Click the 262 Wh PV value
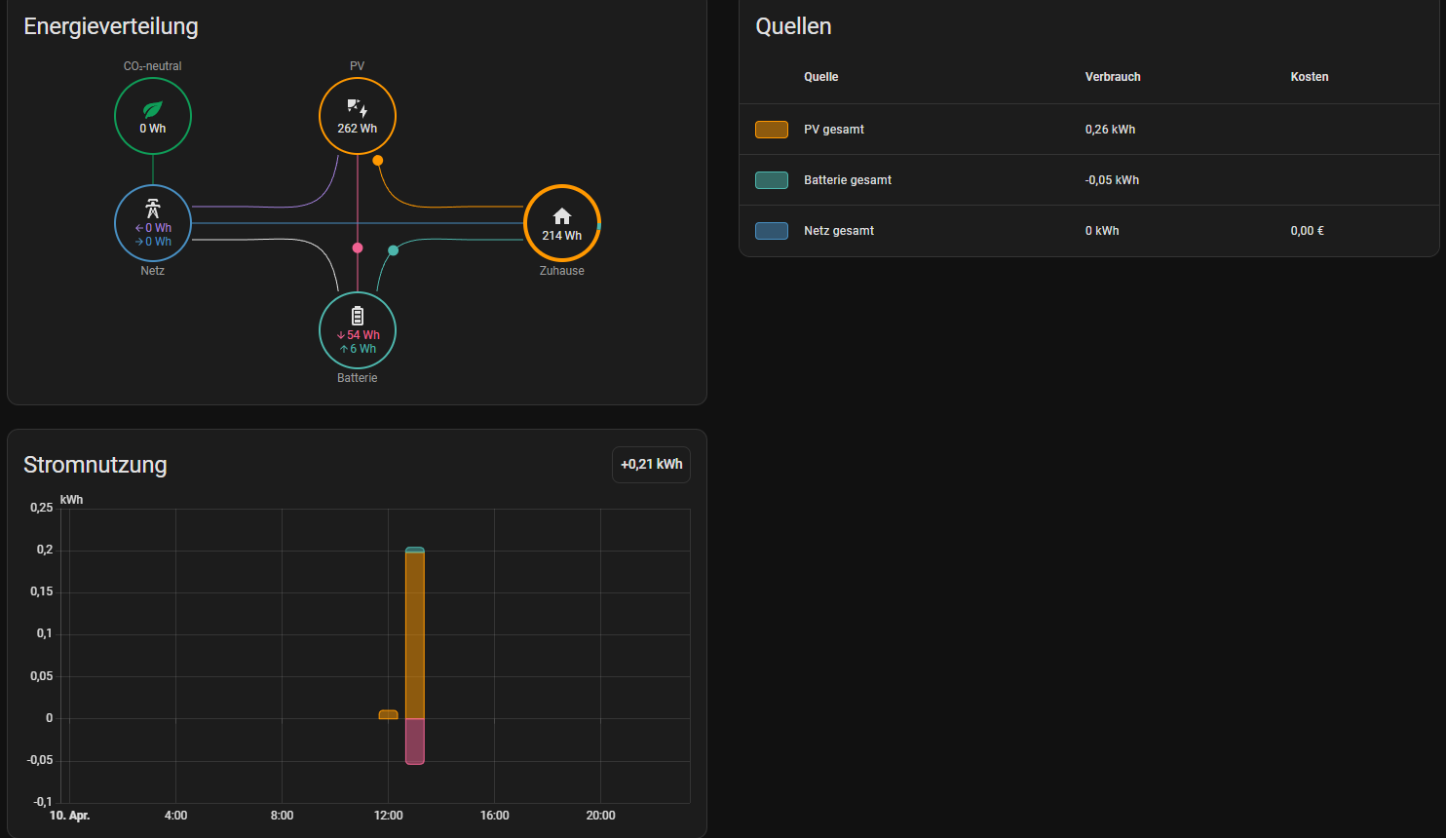This screenshot has width=1446, height=838. pos(357,129)
